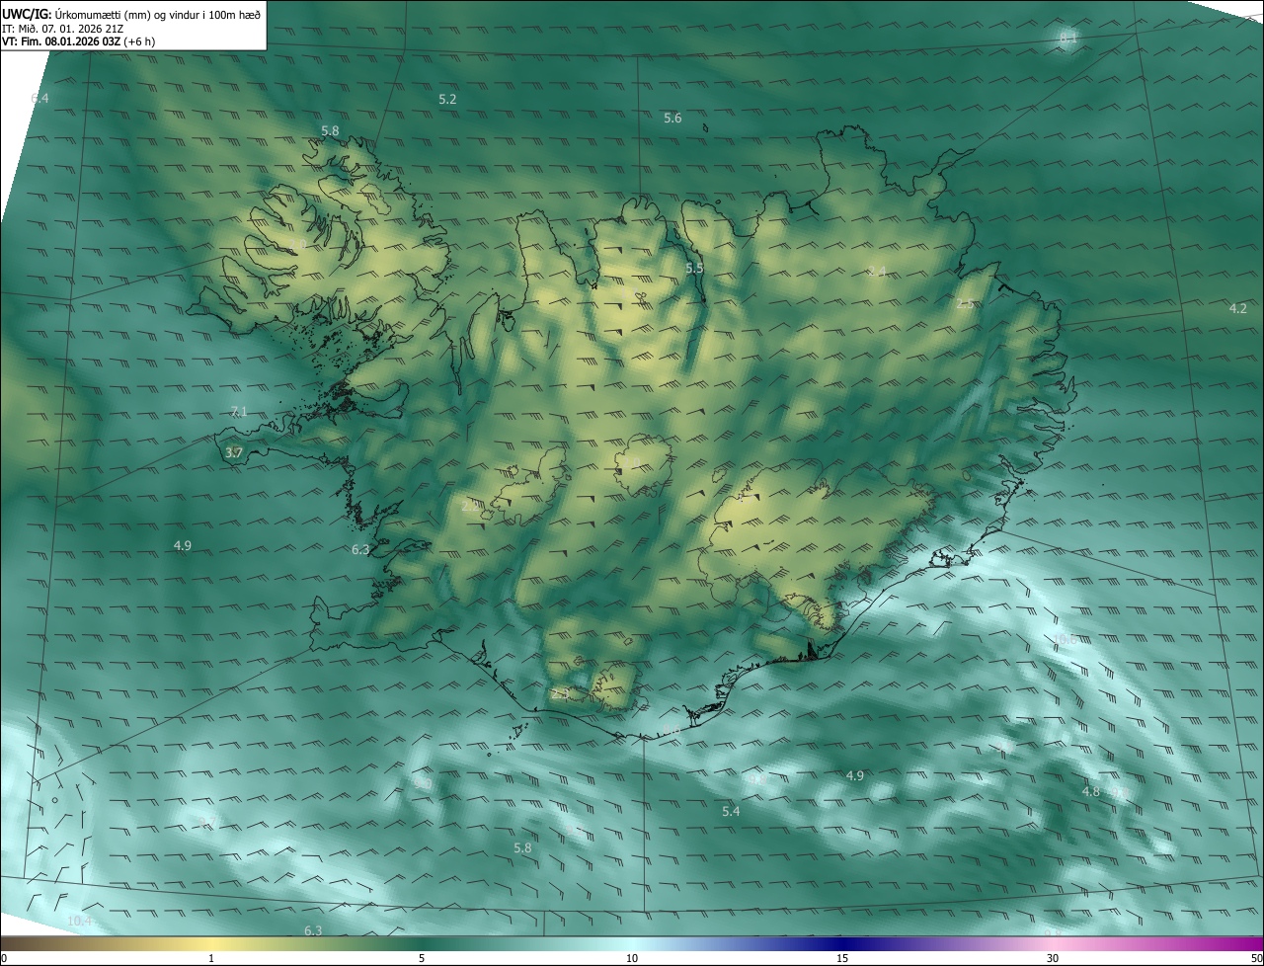Screen dimensions: 1264x966
Task: Click the 'UWC/IG: Úrkomumætti (mm)' map title
Action: coord(131,15)
